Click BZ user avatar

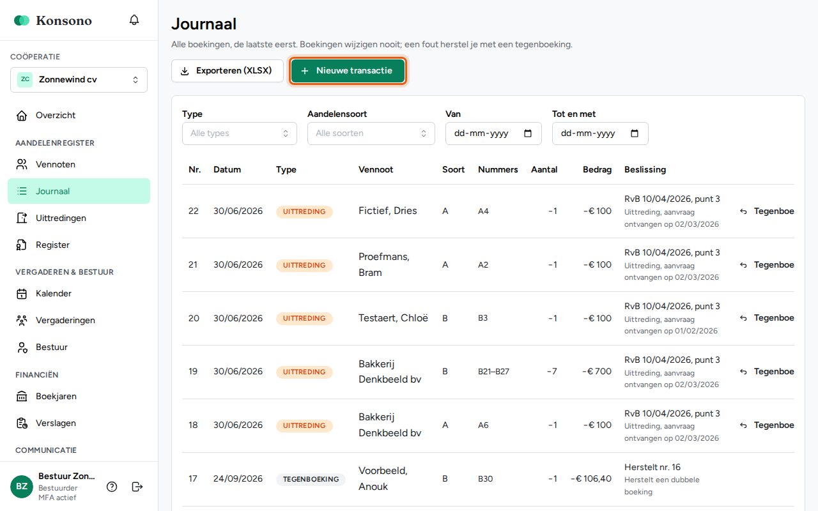pos(22,487)
